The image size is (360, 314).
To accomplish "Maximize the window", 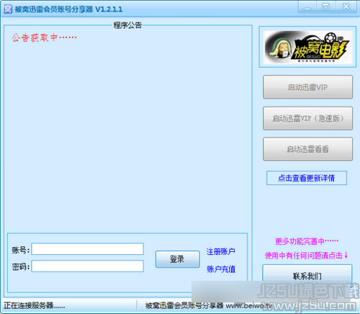I will [325, 7].
